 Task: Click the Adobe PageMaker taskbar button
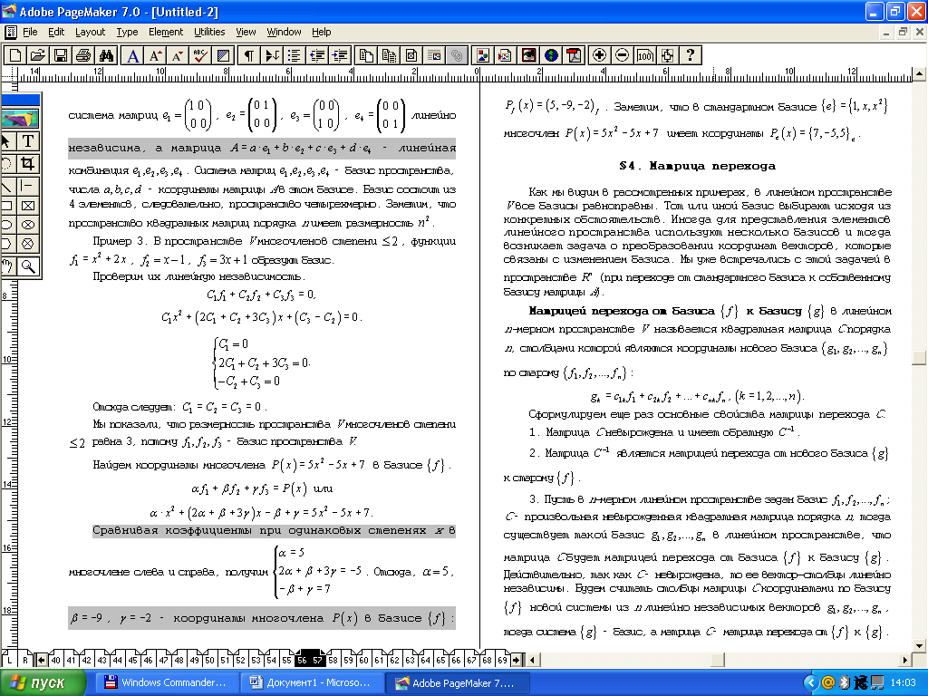pyautogui.click(x=456, y=683)
